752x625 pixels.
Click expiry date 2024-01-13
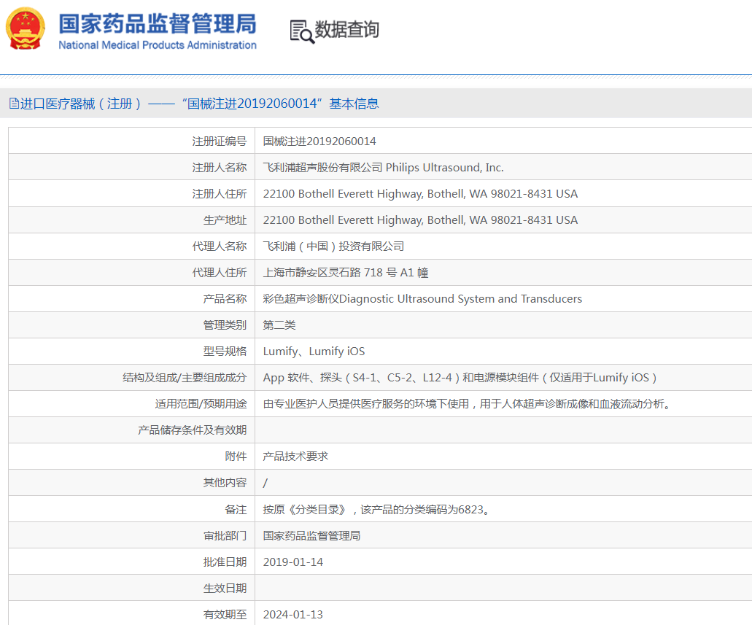coord(293,615)
